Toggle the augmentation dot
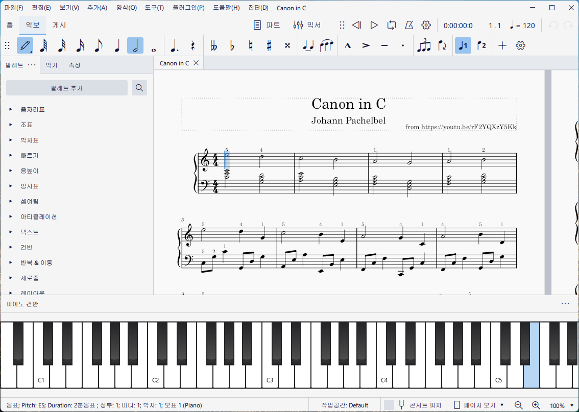579x412 pixels. (x=174, y=46)
